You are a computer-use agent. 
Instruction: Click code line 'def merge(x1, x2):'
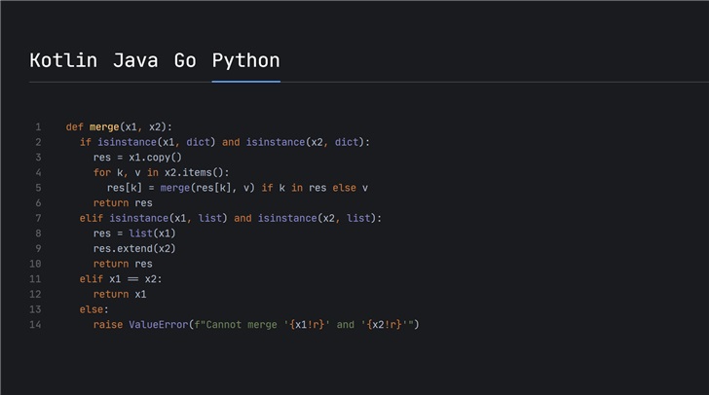click(119, 127)
